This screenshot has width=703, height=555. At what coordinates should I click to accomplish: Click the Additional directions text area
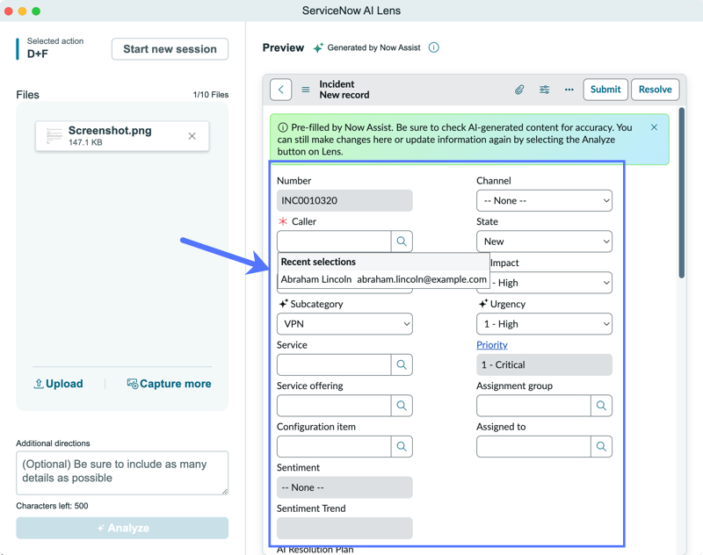click(x=122, y=472)
